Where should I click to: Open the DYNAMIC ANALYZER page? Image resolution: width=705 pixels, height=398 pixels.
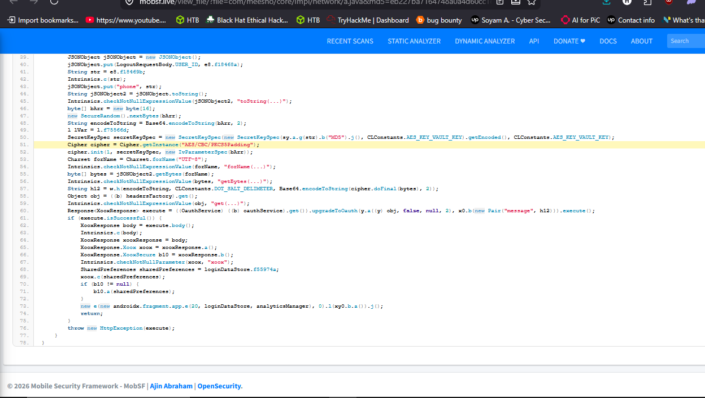tap(485, 41)
